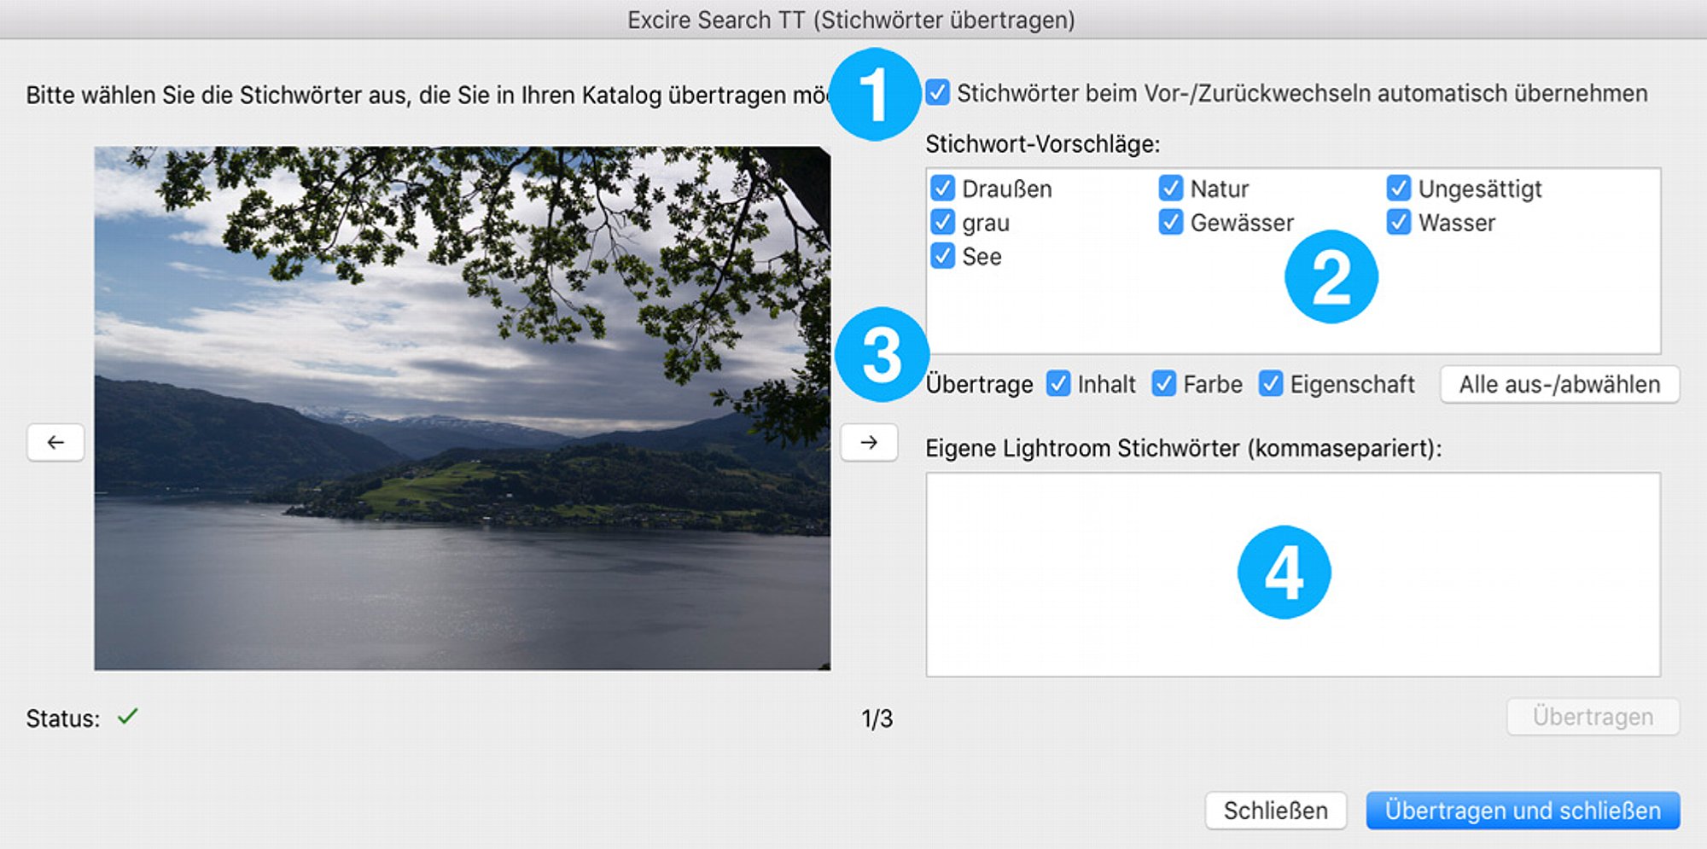Click Alle aus-/abwählen button
Viewport: 1707px width, 849px height.
1559,384
